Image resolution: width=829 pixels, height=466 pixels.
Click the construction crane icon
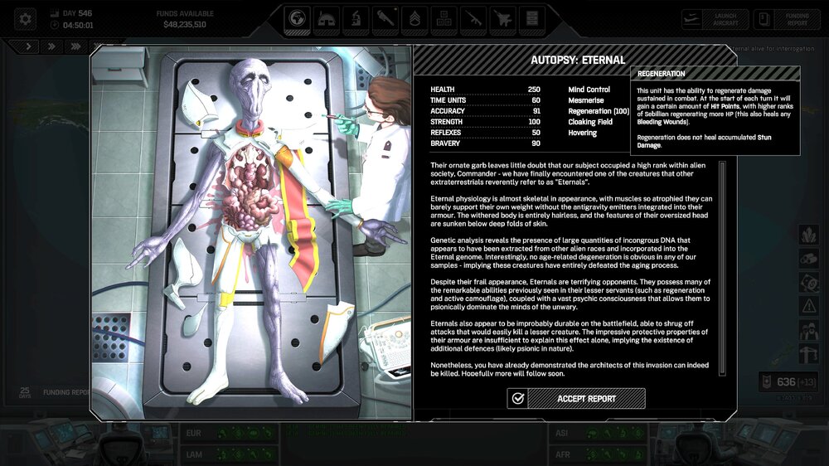click(x=809, y=354)
